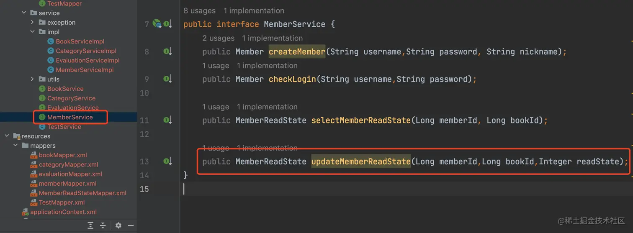Open CategoryServiceImpl class

point(86,51)
